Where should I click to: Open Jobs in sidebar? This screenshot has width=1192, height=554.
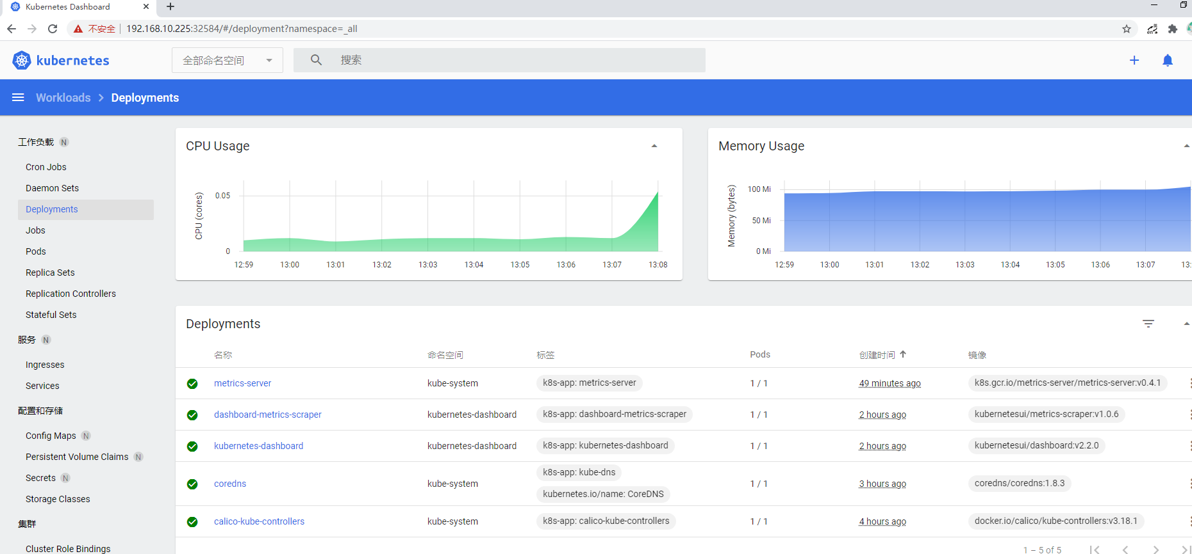35,230
